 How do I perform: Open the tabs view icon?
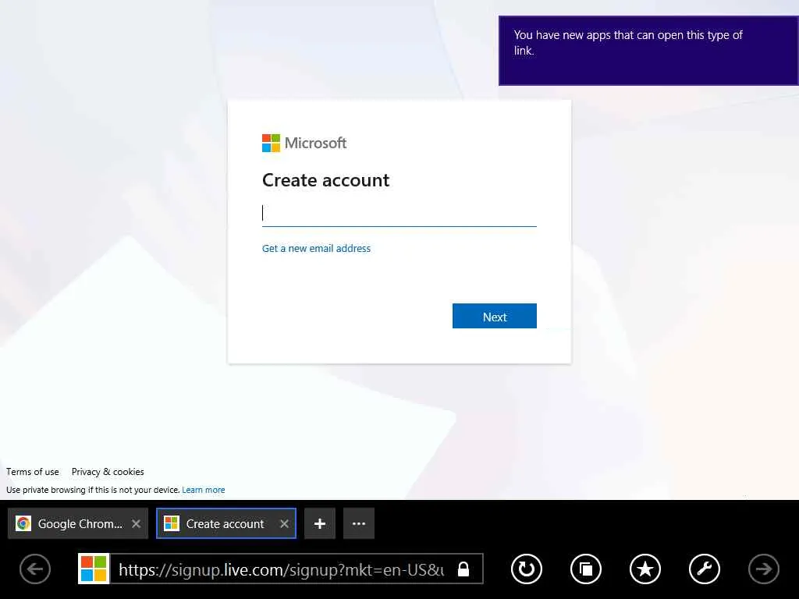point(586,569)
